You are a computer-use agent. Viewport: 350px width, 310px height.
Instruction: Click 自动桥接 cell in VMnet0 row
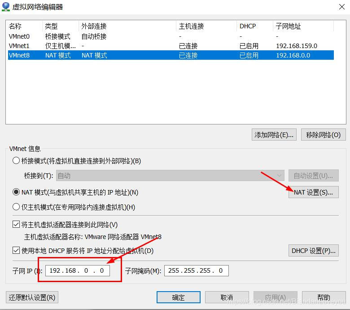(x=94, y=36)
